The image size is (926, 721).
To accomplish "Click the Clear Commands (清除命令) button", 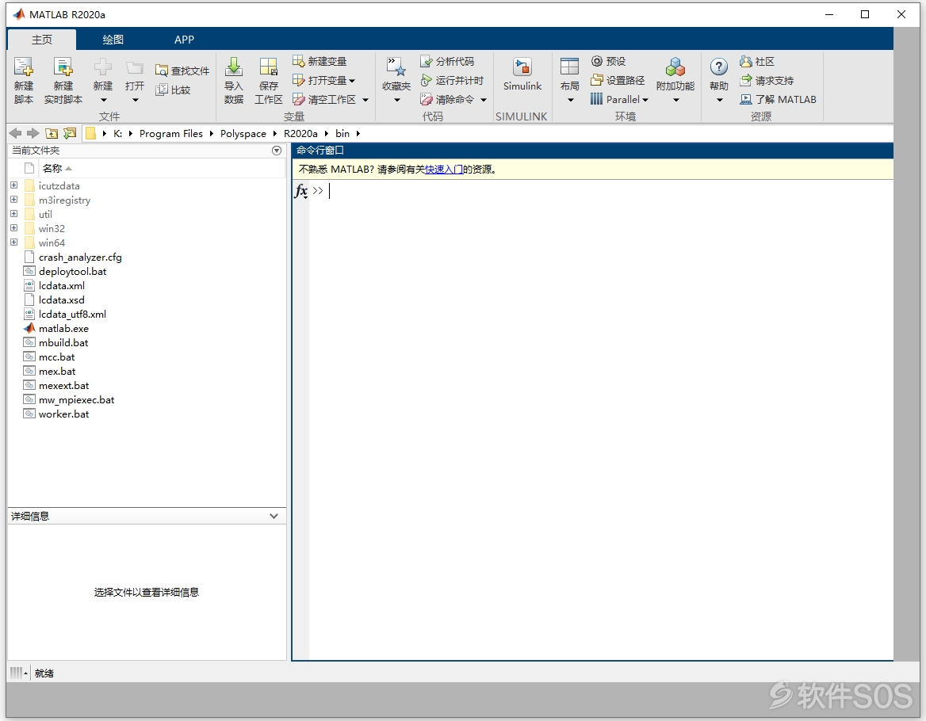I will 448,99.
